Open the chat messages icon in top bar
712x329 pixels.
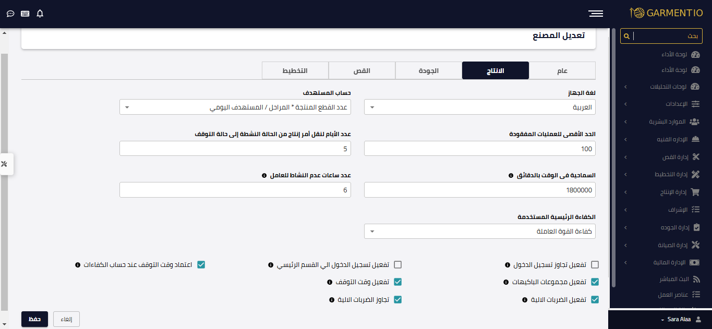click(x=10, y=14)
